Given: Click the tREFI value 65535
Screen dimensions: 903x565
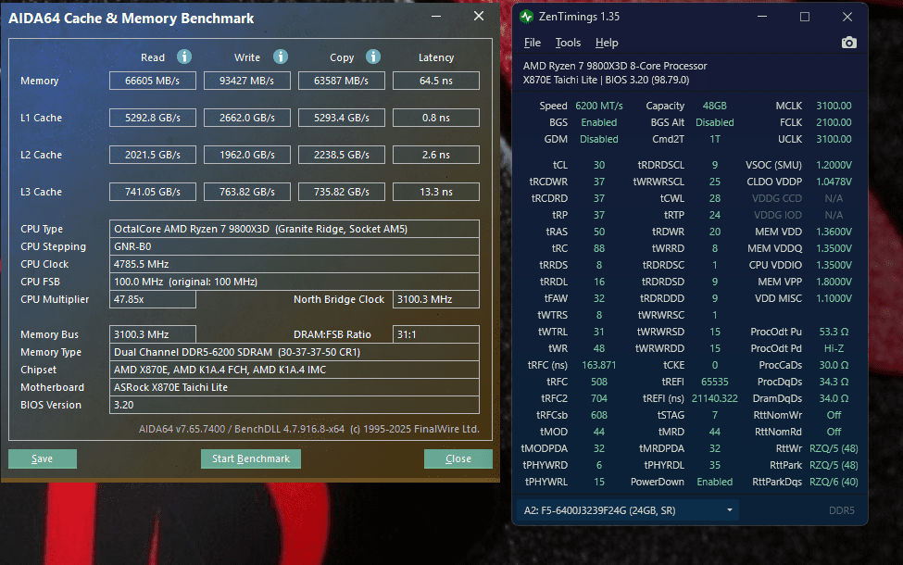Looking at the screenshot, I should coord(715,382).
